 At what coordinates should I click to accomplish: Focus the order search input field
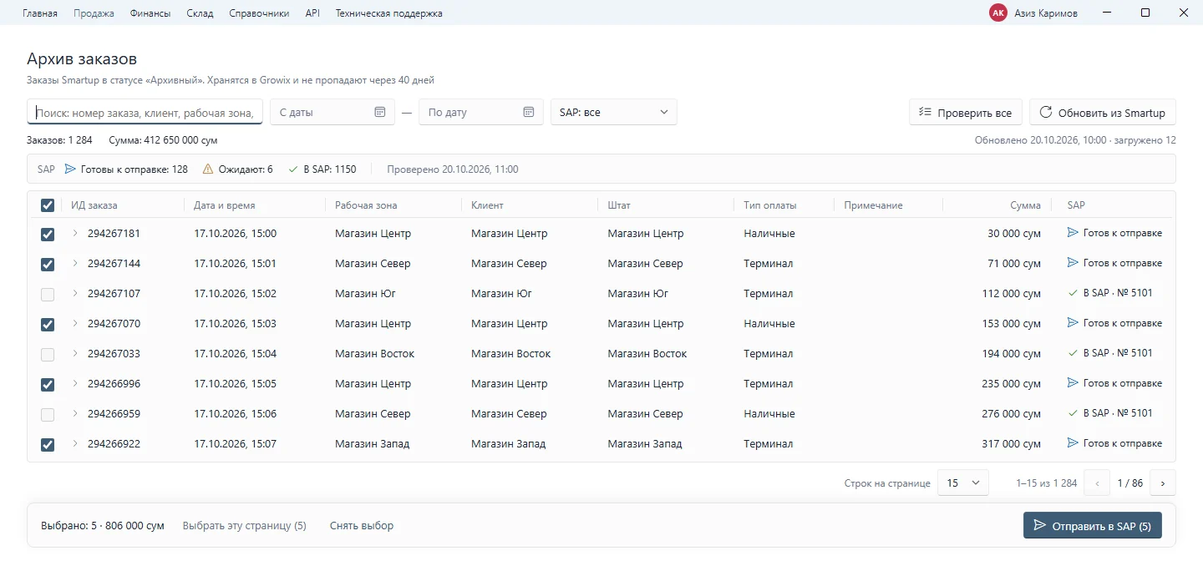pyautogui.click(x=145, y=112)
